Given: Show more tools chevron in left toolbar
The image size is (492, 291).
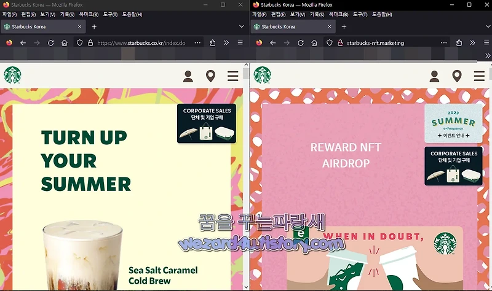Looking at the screenshot, I should pos(226,43).
